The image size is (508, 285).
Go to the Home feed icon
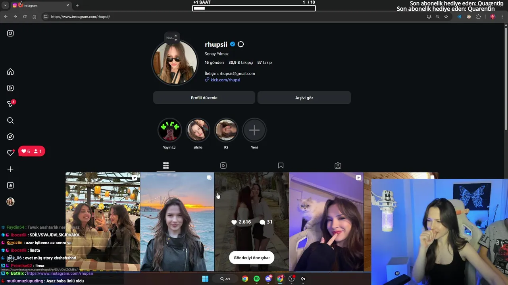click(x=10, y=72)
